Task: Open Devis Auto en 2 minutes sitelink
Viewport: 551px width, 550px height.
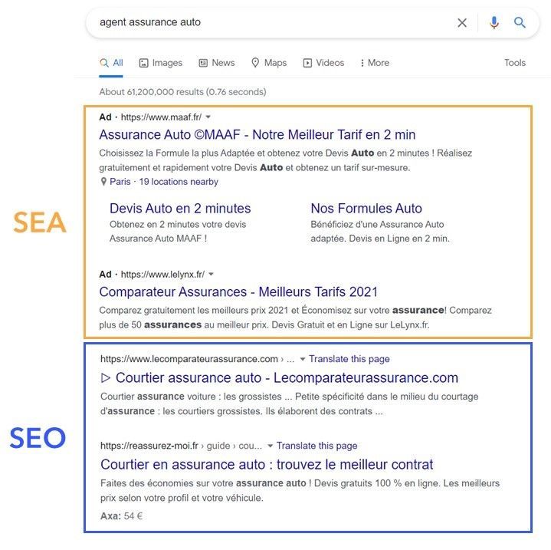Action: (180, 209)
